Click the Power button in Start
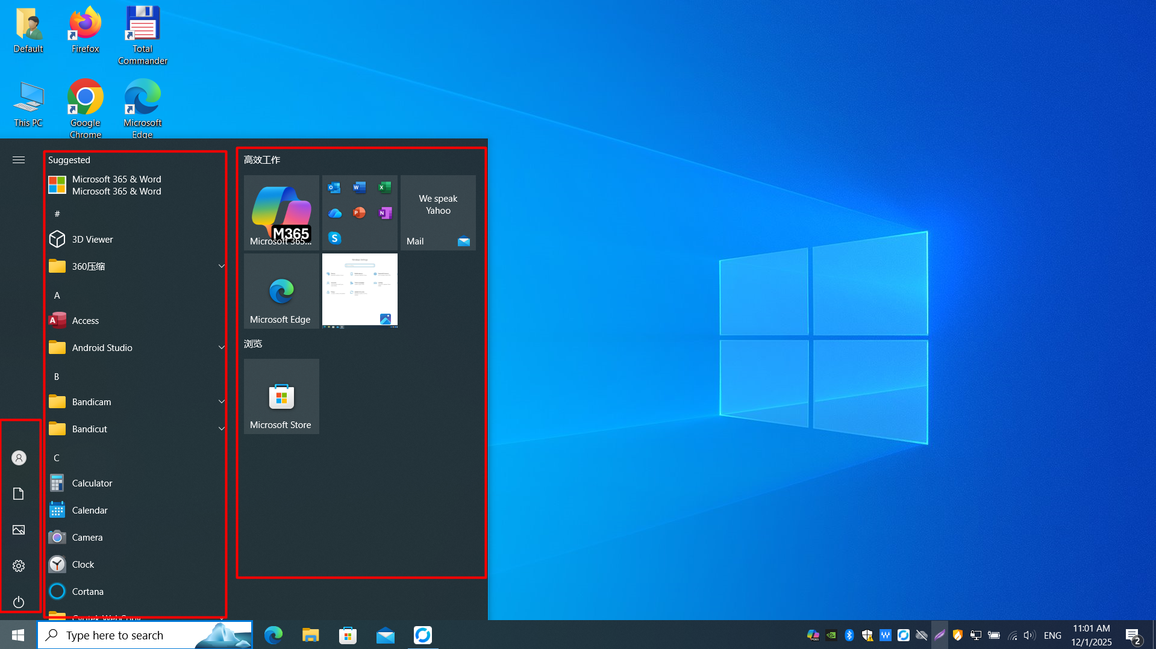The height and width of the screenshot is (649, 1156). 19,602
